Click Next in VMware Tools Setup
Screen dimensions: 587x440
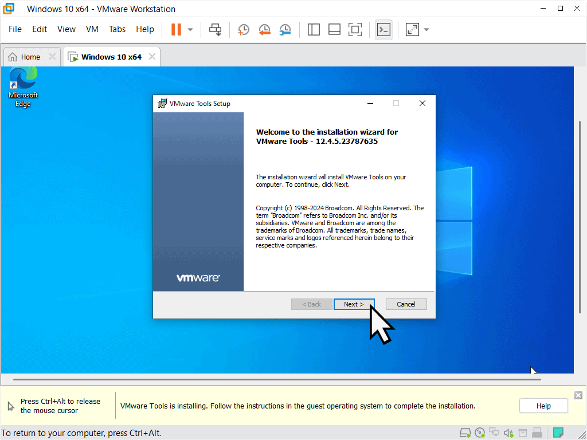[x=354, y=304]
